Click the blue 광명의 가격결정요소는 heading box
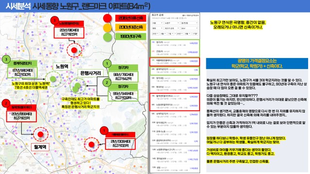Screen dimensions: 310x174 point(257,63)
